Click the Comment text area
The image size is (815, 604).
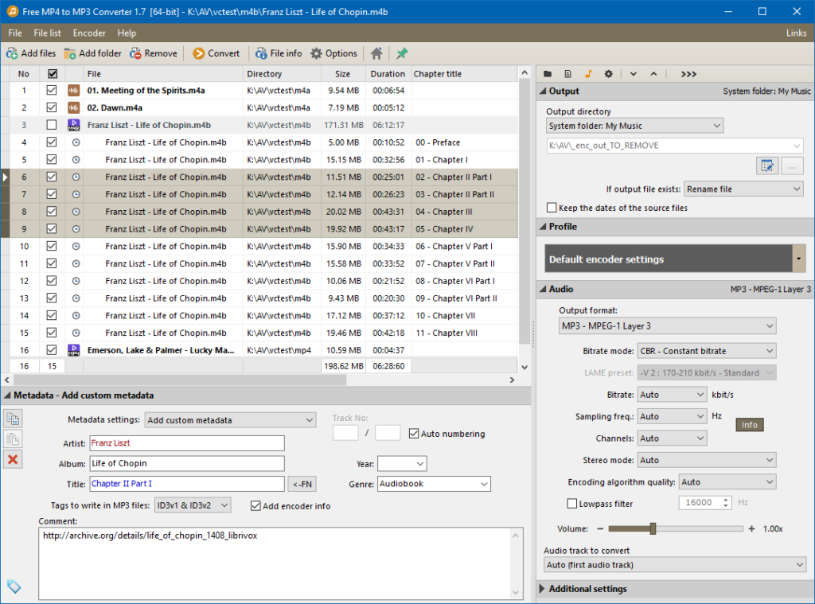coord(281,563)
